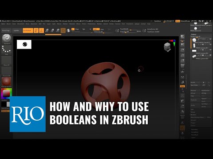This screenshot has height=159, width=213.
Task: Click the Zoom3D icon on right shelf
Action: click(x=182, y=106)
